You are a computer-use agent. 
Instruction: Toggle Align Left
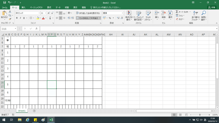57,18
